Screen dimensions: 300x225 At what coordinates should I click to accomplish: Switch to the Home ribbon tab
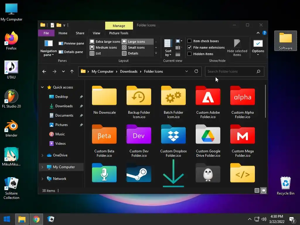tap(63, 33)
